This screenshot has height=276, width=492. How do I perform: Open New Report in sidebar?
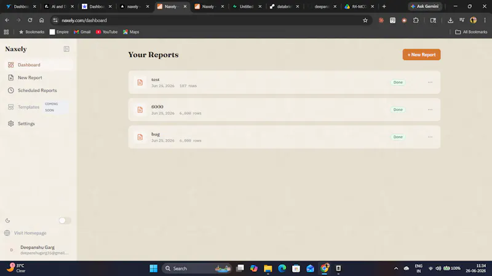point(39,78)
